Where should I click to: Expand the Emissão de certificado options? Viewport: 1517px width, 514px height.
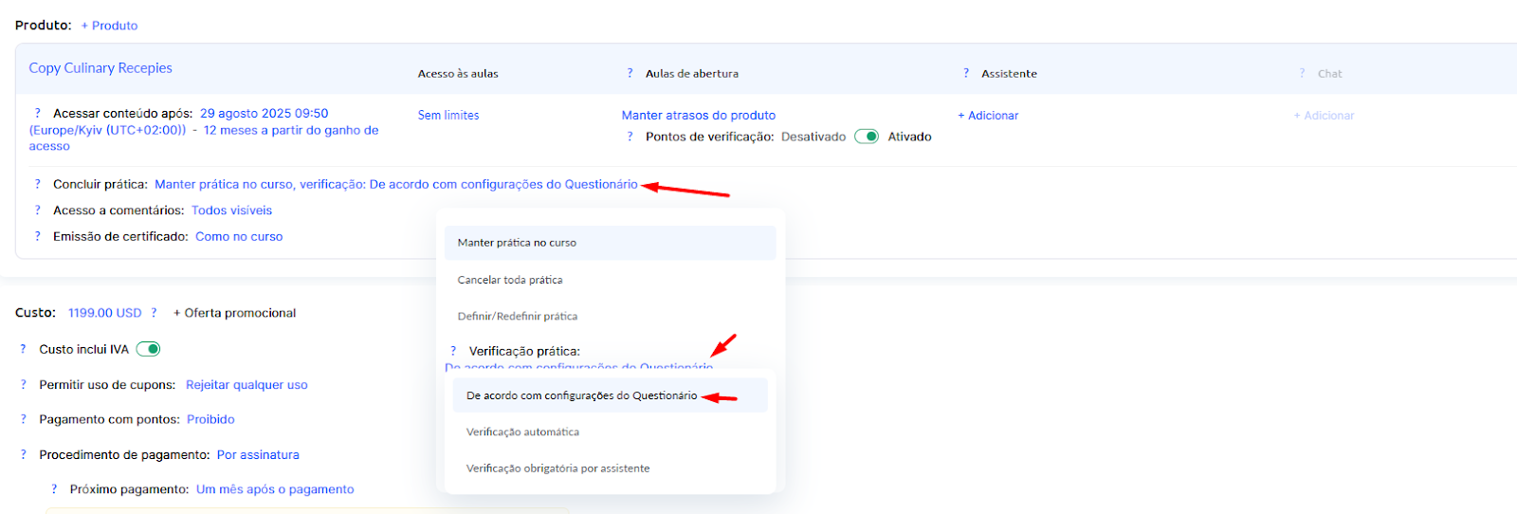[x=239, y=236]
